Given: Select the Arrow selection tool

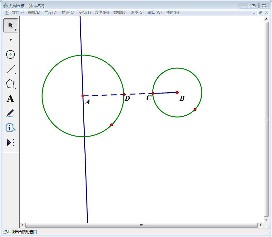Looking at the screenshot, I should [11, 25].
